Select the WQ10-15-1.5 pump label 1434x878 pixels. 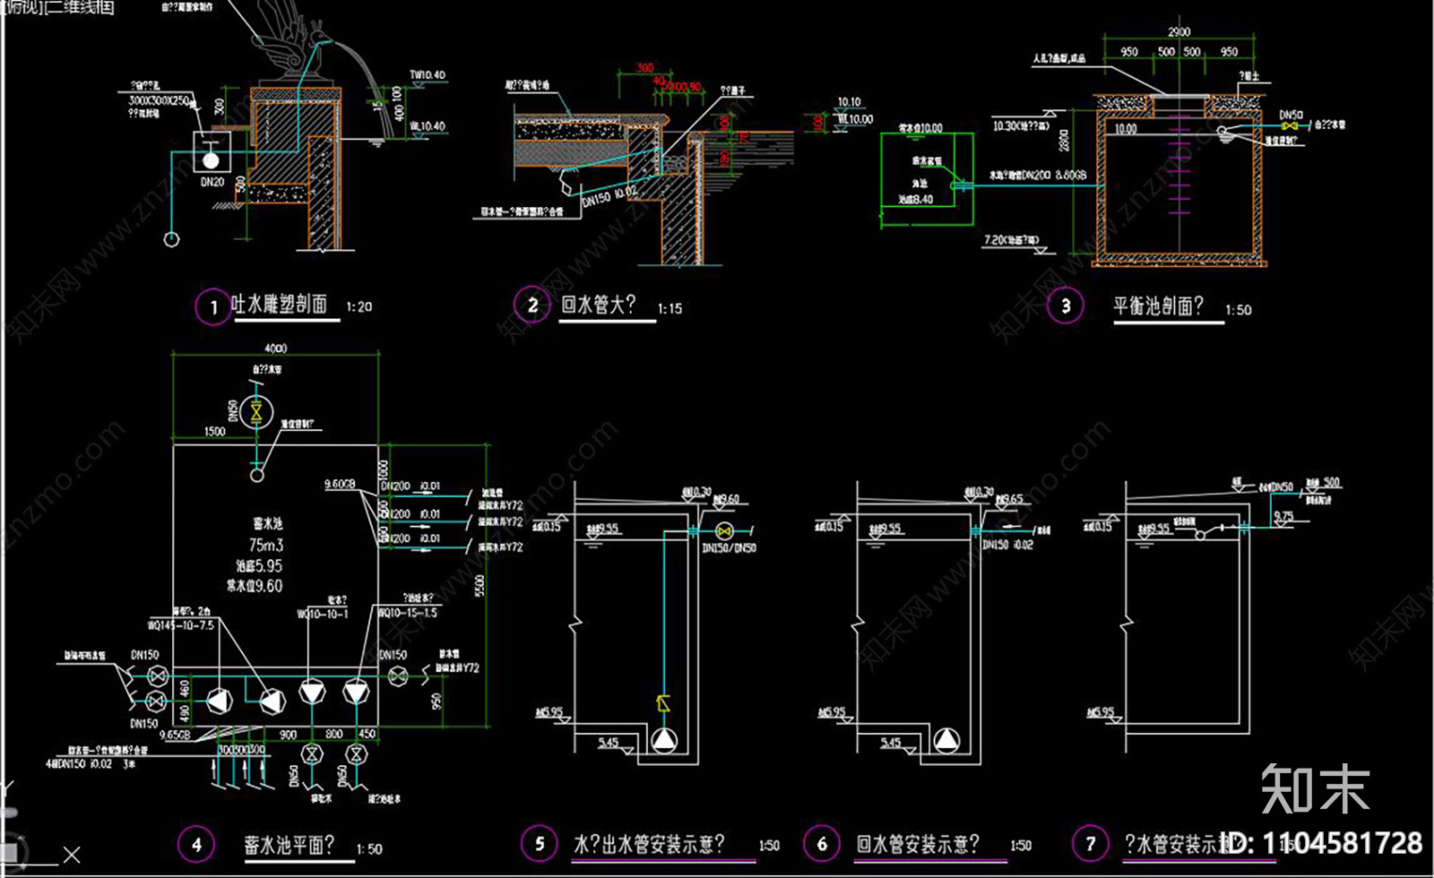pyautogui.click(x=408, y=613)
